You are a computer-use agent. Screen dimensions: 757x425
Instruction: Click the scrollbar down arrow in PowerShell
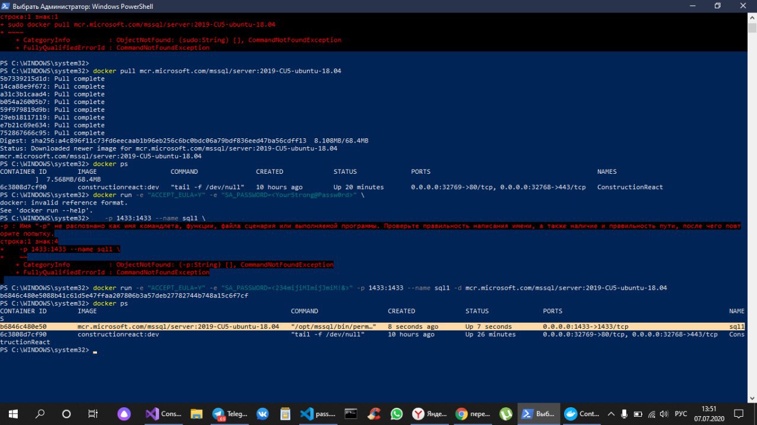pyautogui.click(x=752, y=398)
